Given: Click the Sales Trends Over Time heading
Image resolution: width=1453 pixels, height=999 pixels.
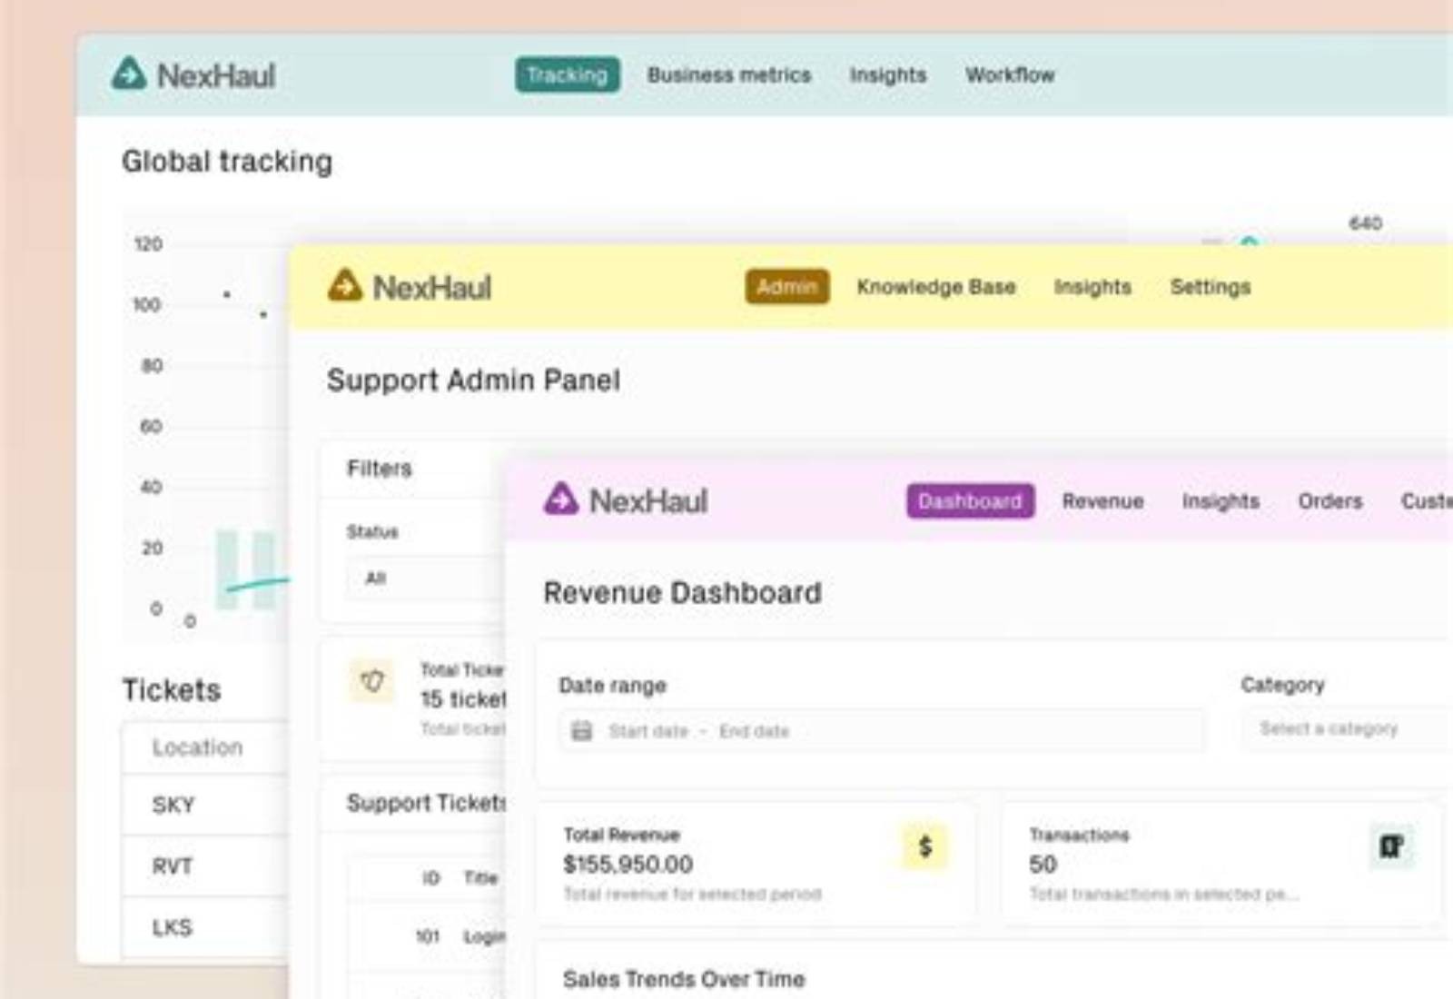Looking at the screenshot, I should [x=684, y=979].
